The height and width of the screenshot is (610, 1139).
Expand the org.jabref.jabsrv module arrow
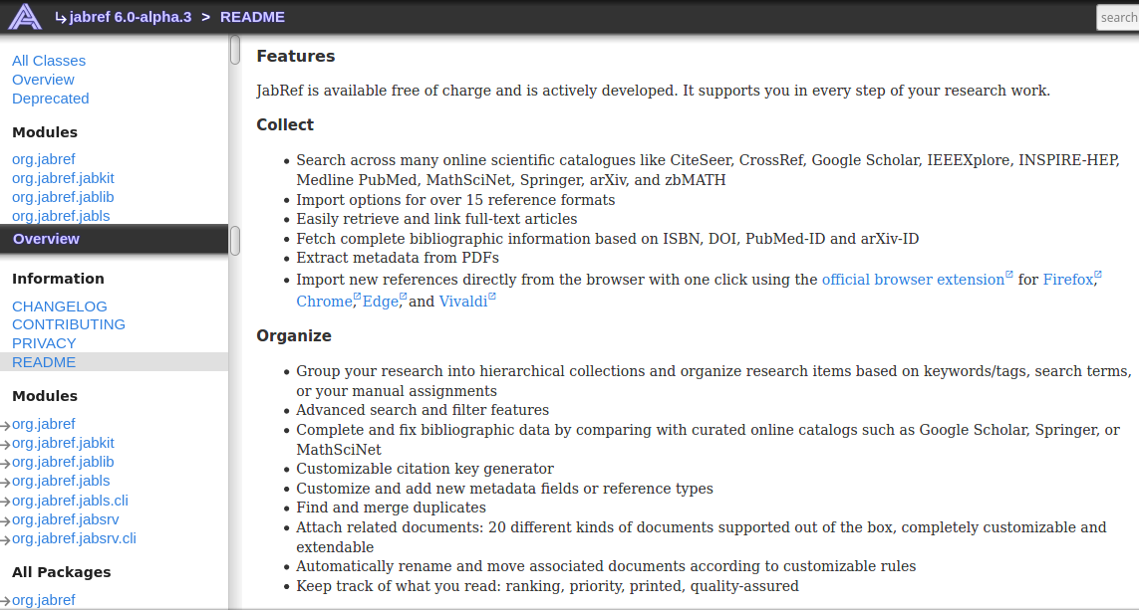[x=6, y=521]
